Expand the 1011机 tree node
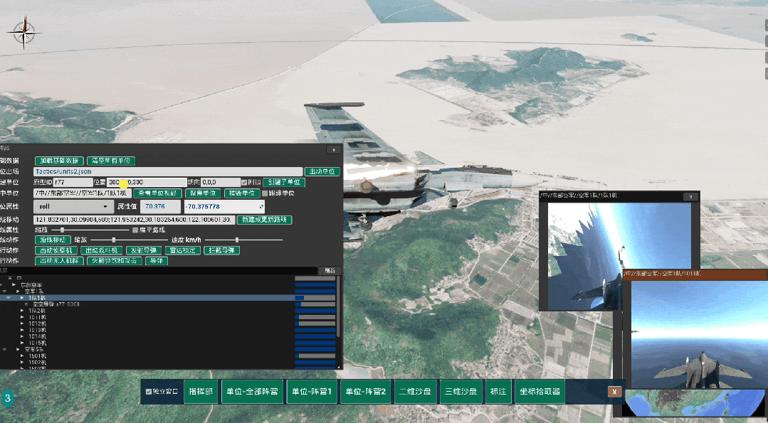Image resolution: width=768 pixels, height=423 pixels. coord(22,317)
